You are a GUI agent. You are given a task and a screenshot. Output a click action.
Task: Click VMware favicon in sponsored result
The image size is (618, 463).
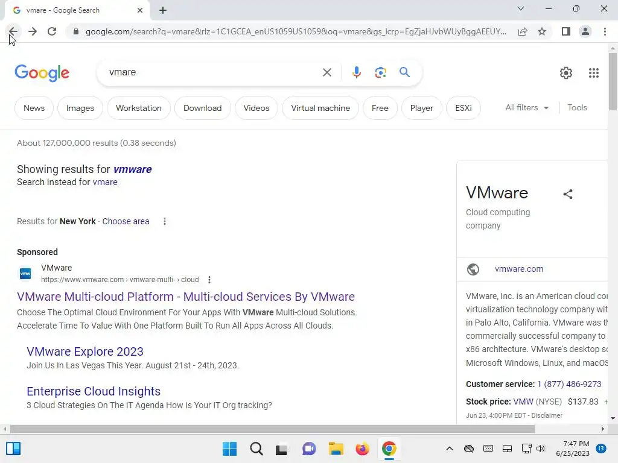pyautogui.click(x=25, y=273)
